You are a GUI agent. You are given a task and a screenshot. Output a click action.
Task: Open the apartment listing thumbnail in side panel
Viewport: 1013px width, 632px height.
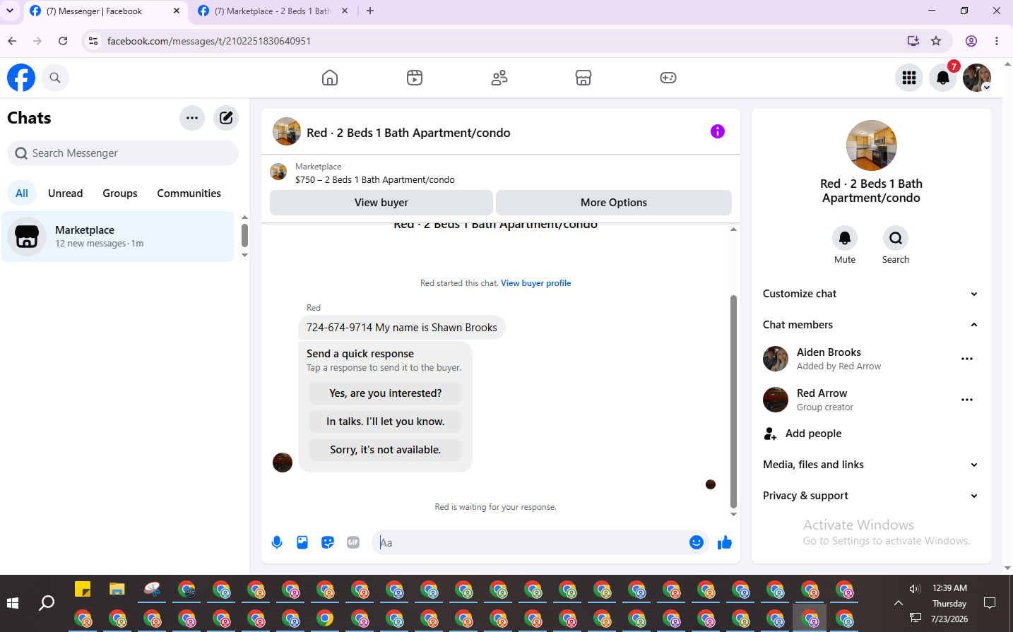click(872, 145)
